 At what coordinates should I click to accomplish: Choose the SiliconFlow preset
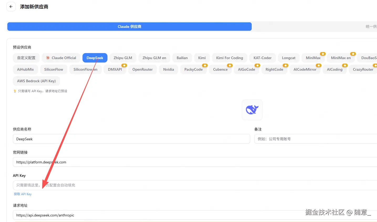coord(54,69)
